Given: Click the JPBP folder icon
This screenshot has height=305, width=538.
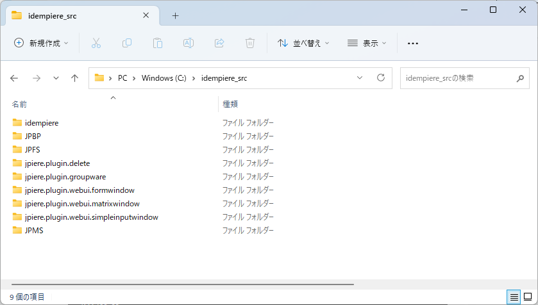Looking at the screenshot, I should [x=17, y=136].
